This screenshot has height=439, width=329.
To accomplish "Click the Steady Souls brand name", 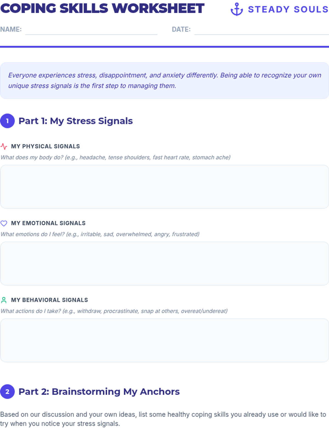I will click(288, 9).
